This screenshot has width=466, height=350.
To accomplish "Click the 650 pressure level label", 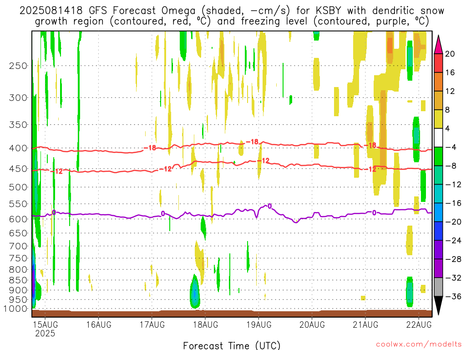I will click(x=18, y=233).
